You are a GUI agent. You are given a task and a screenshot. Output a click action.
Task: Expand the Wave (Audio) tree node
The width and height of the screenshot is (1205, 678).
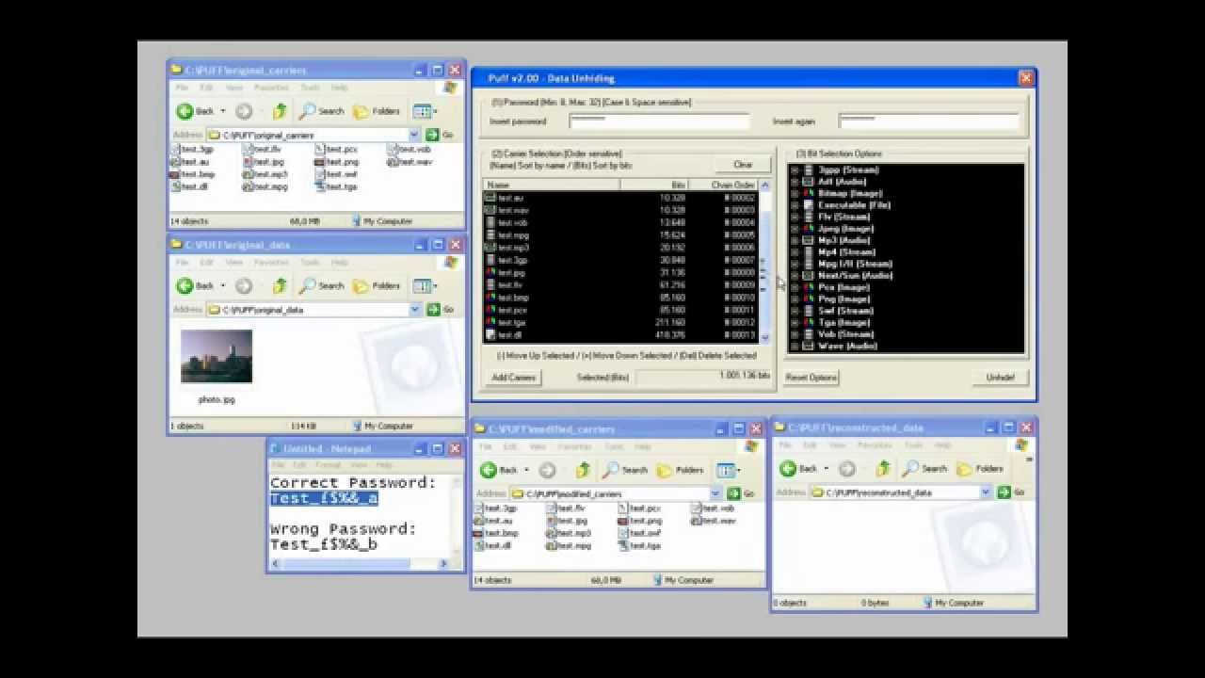click(x=795, y=346)
